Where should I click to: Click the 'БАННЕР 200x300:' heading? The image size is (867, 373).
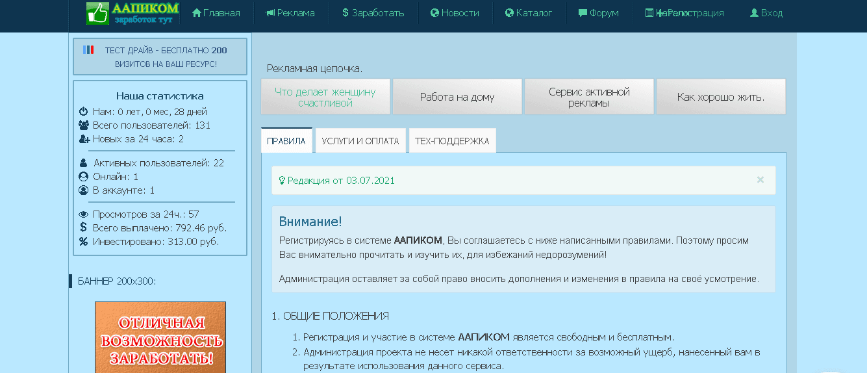[x=117, y=281]
